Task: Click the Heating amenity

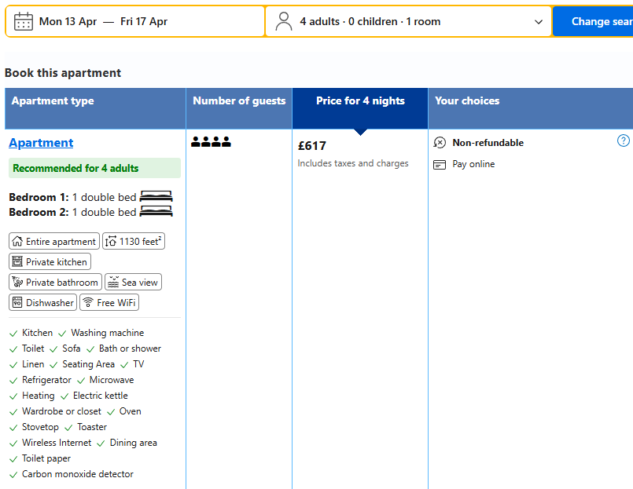Action: click(38, 396)
